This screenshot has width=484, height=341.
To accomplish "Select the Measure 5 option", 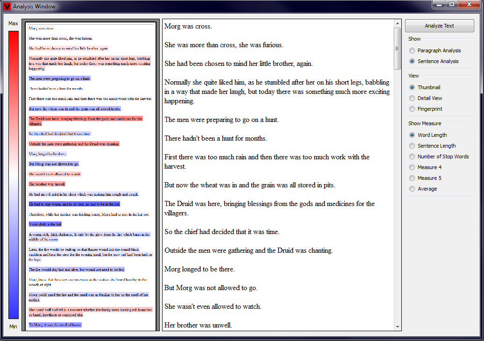I will coord(412,178).
